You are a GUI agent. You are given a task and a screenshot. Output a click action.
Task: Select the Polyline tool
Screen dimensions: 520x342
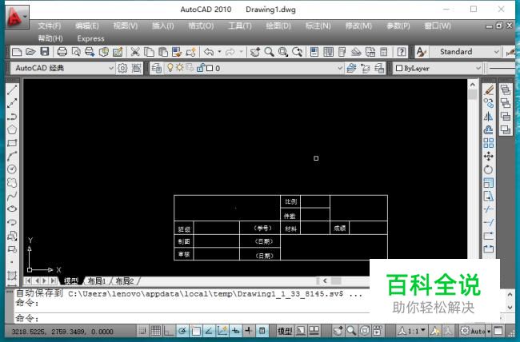pyautogui.click(x=12, y=117)
